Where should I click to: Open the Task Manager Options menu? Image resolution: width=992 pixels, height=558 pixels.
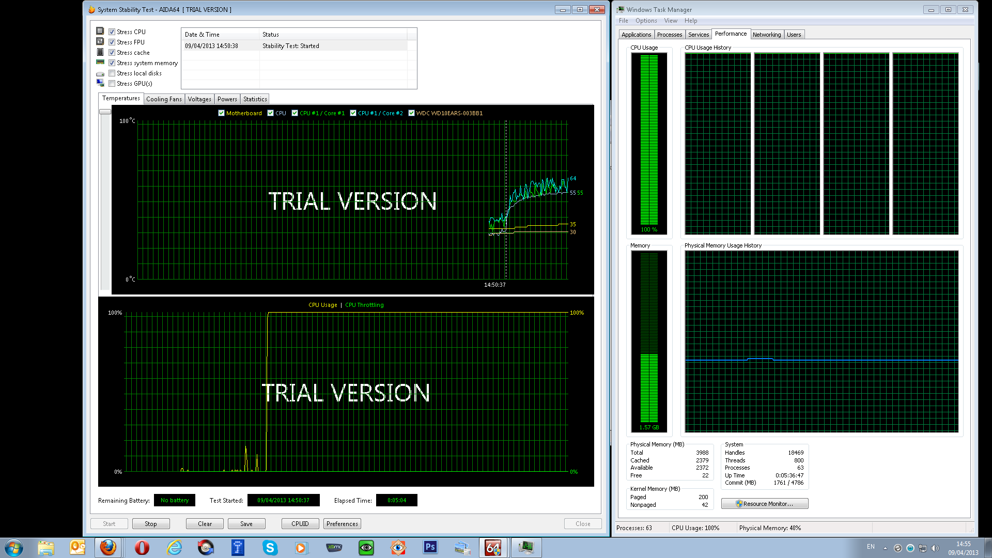[646, 21]
